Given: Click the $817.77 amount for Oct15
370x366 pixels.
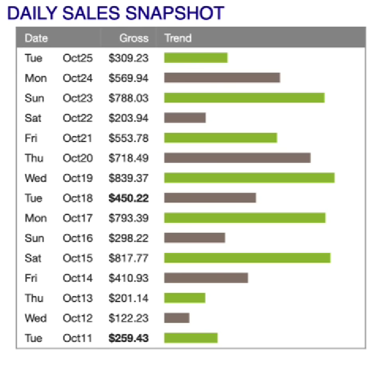Looking at the screenshot, I should click(128, 258).
